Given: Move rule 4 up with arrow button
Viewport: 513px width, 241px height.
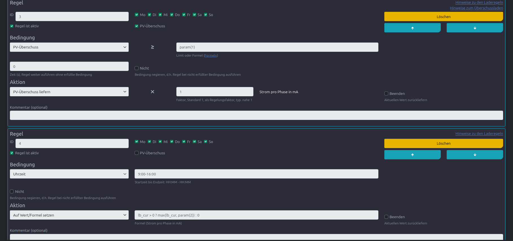Looking at the screenshot, I should pos(412,155).
